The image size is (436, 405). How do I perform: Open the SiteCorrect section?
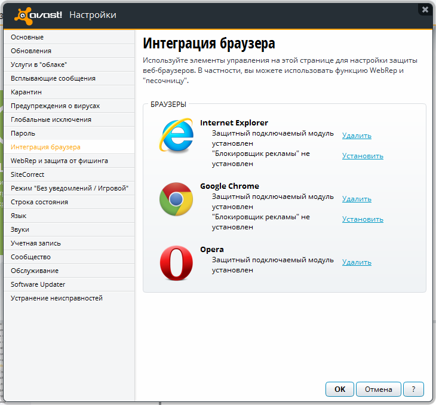[69, 174]
